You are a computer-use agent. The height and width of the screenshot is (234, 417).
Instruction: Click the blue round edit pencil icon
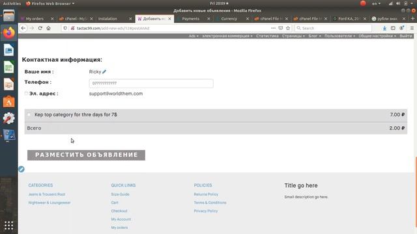click(x=22, y=169)
